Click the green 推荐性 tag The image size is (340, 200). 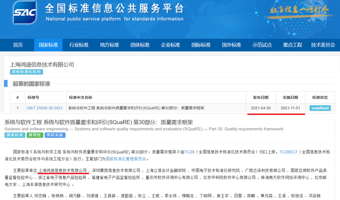(35, 135)
